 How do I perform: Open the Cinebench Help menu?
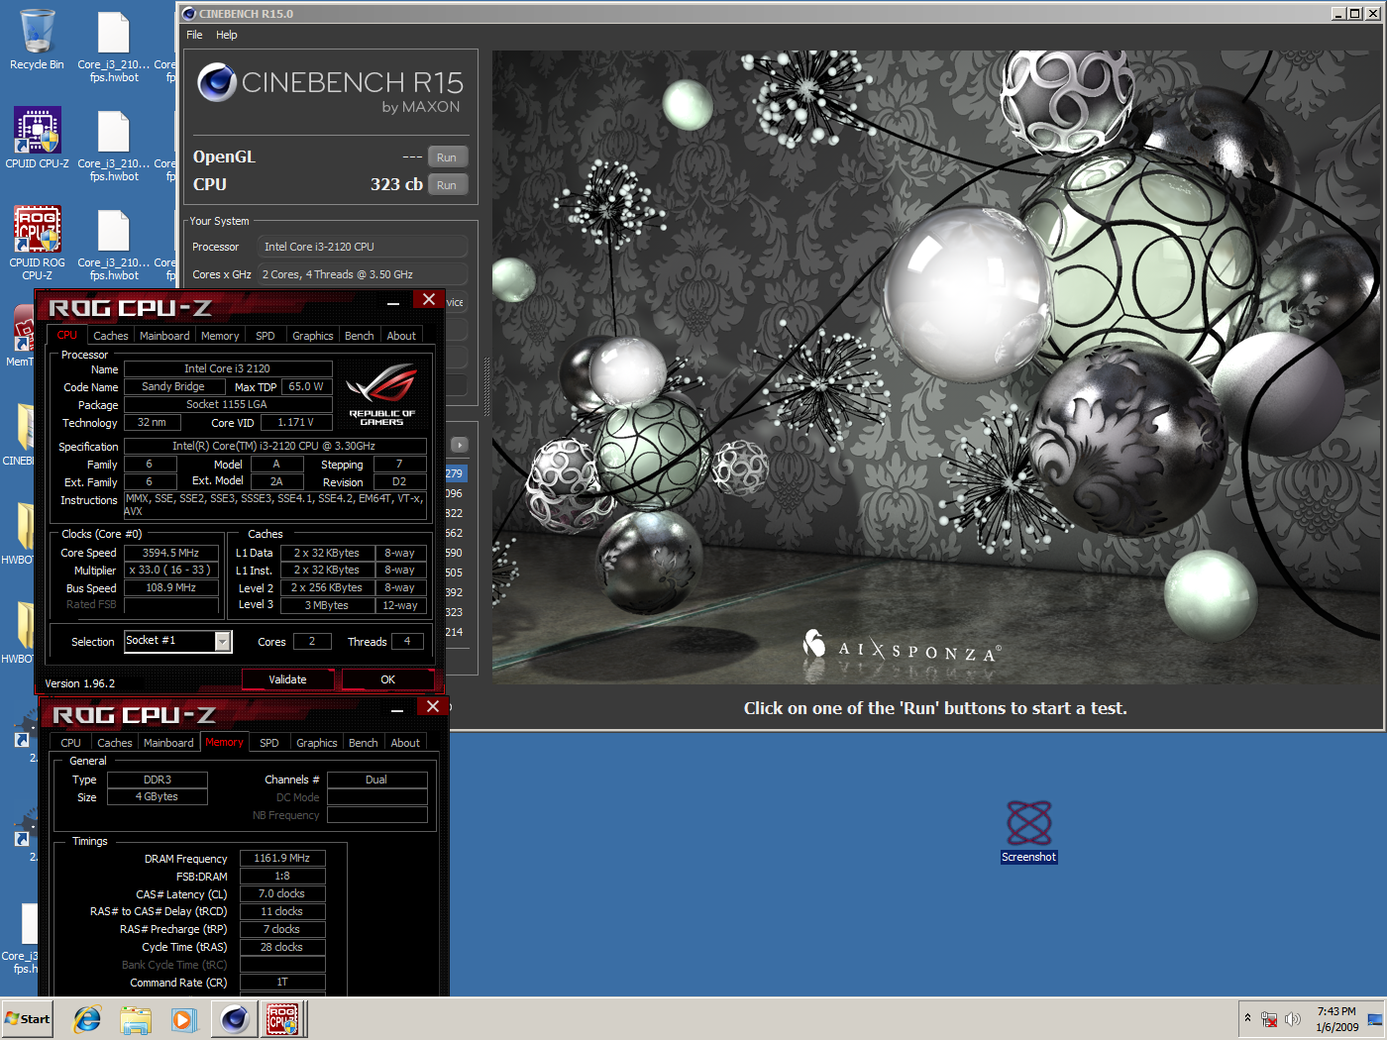[x=227, y=35]
